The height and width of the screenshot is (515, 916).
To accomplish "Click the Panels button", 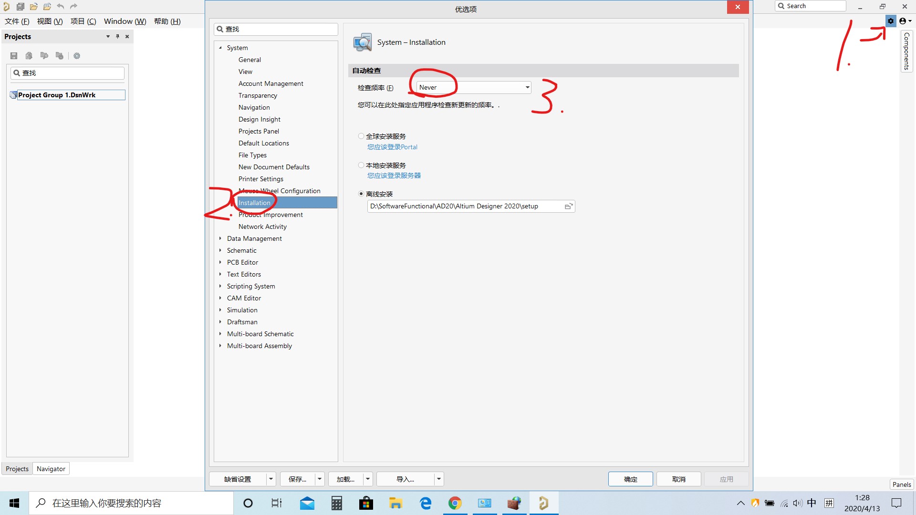I will click(x=902, y=484).
